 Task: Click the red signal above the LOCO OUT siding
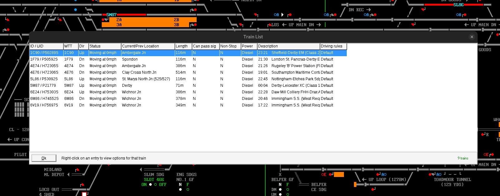[82, 185]
